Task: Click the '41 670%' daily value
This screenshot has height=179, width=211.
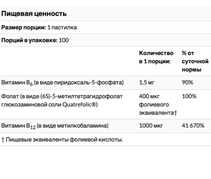Action: pyautogui.click(x=193, y=125)
